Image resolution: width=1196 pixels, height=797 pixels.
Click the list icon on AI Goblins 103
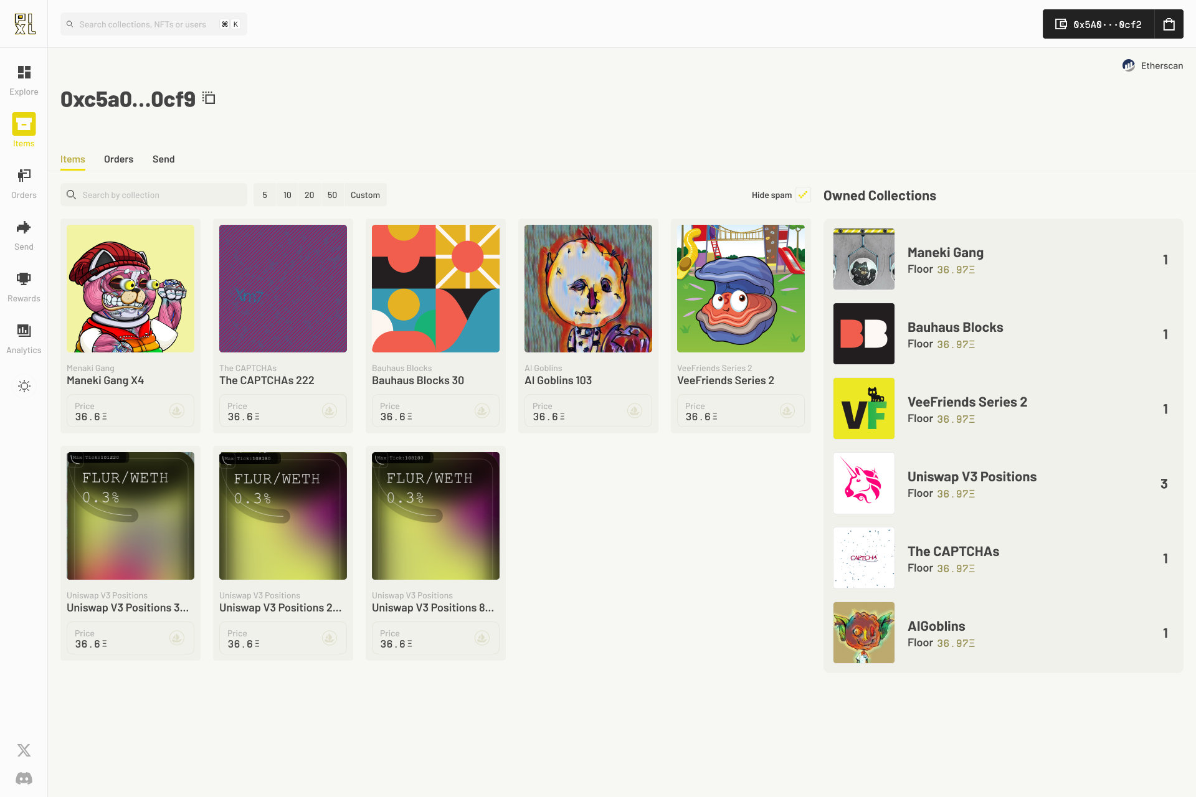pyautogui.click(x=635, y=410)
